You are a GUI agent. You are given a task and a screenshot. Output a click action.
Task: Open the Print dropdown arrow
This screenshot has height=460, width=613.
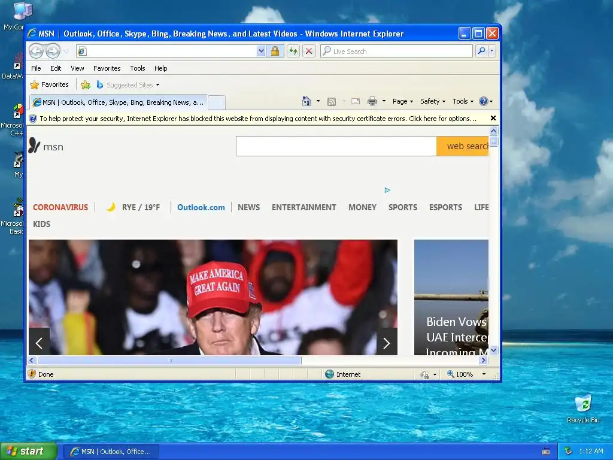(x=384, y=101)
